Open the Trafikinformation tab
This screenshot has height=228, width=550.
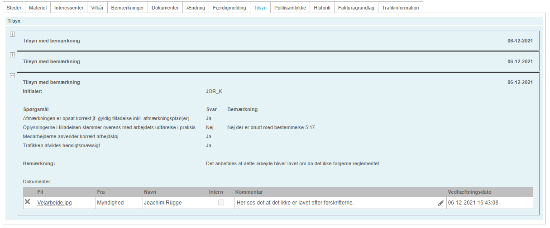[401, 8]
